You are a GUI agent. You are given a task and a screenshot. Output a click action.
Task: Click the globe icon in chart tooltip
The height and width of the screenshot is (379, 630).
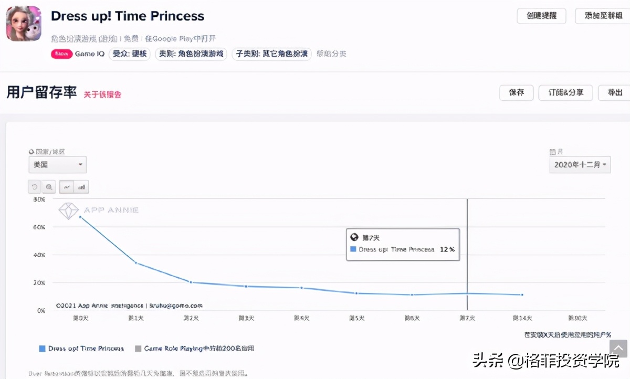point(355,237)
